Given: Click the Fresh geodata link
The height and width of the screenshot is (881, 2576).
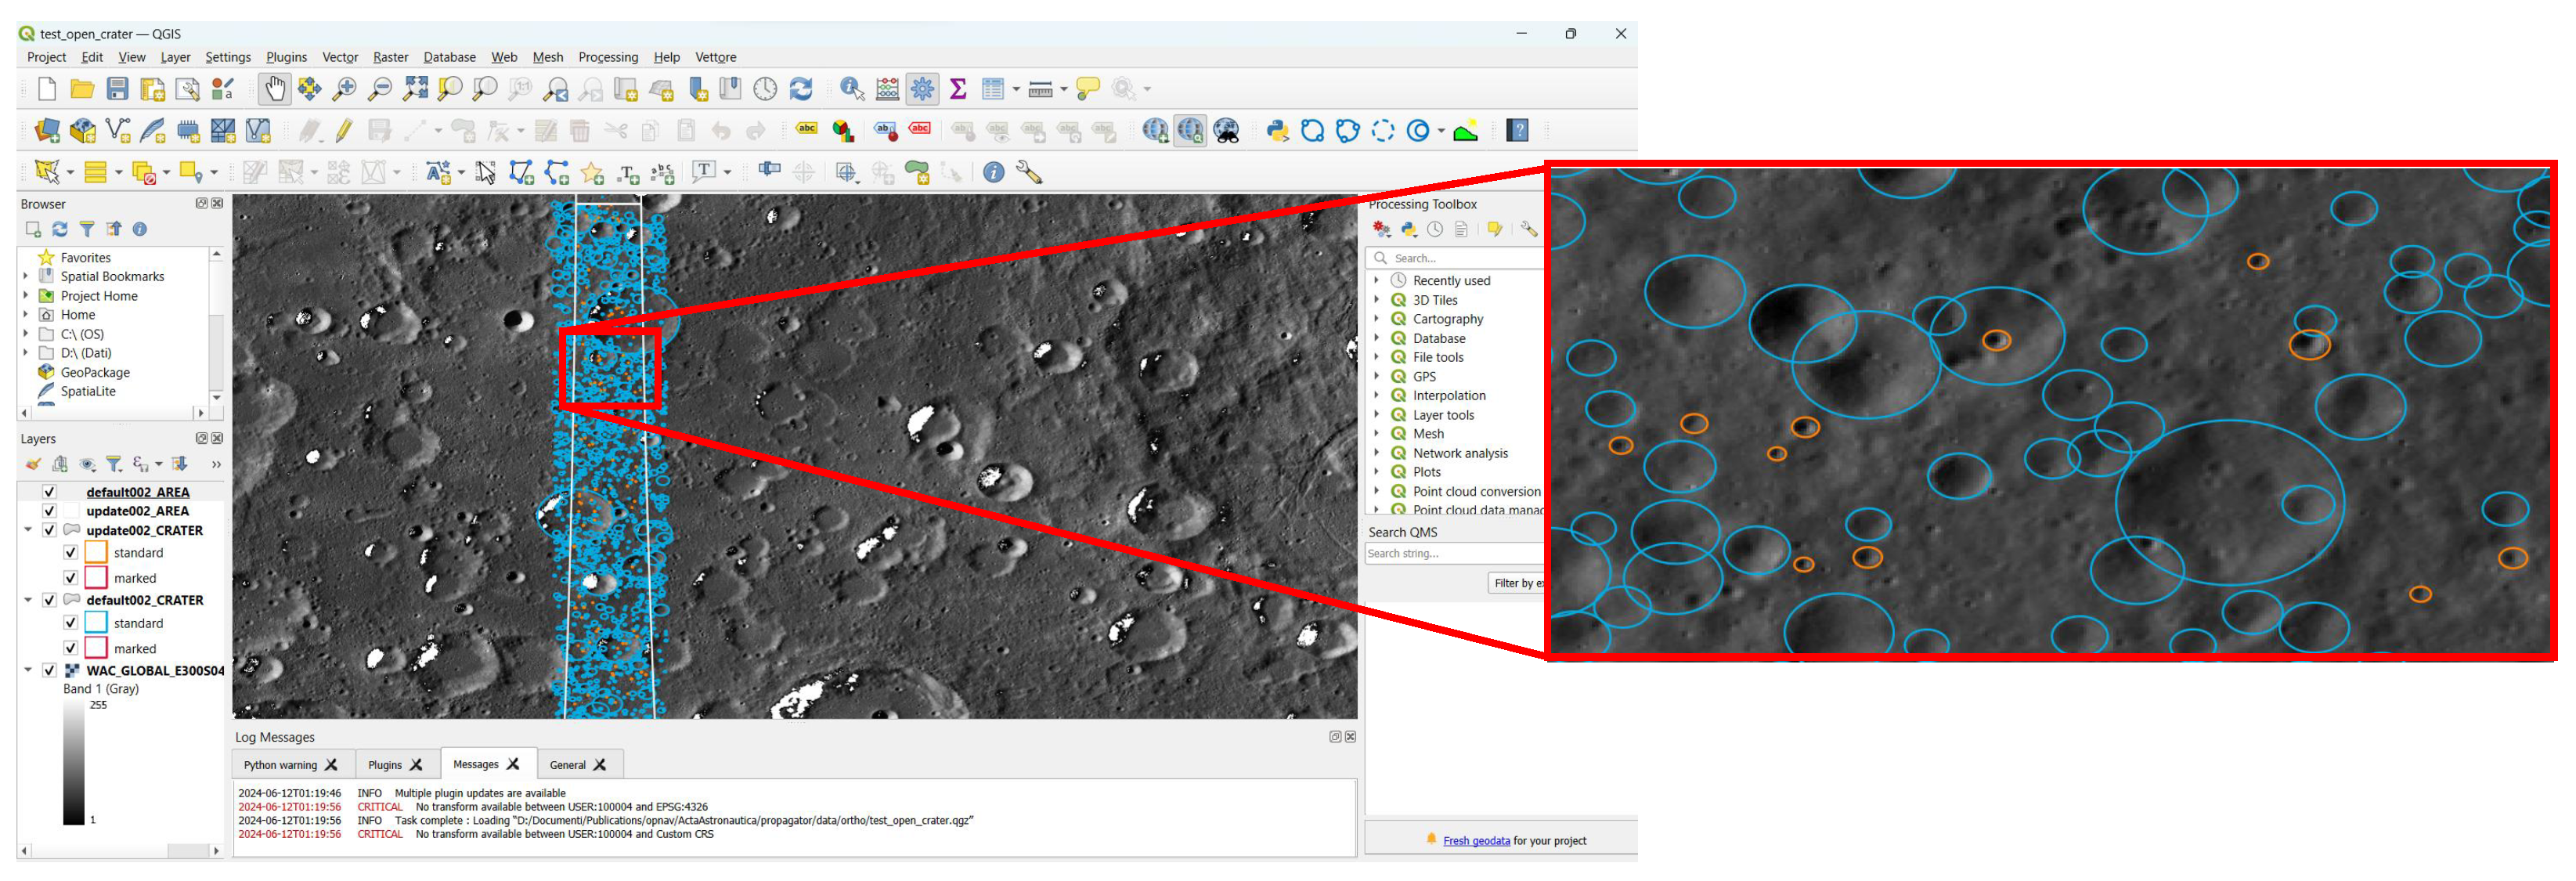Looking at the screenshot, I should pyautogui.click(x=1476, y=840).
